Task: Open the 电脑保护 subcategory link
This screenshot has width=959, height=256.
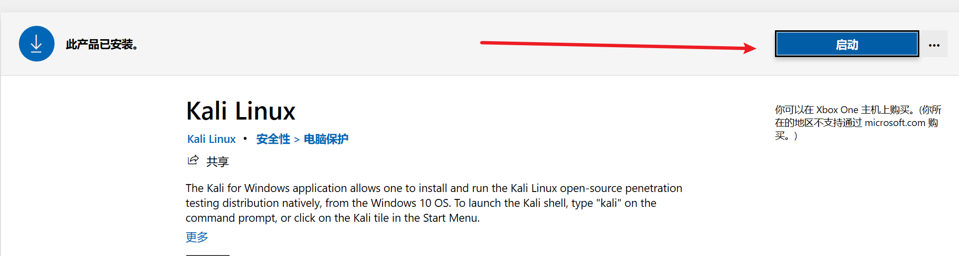Action: click(326, 139)
